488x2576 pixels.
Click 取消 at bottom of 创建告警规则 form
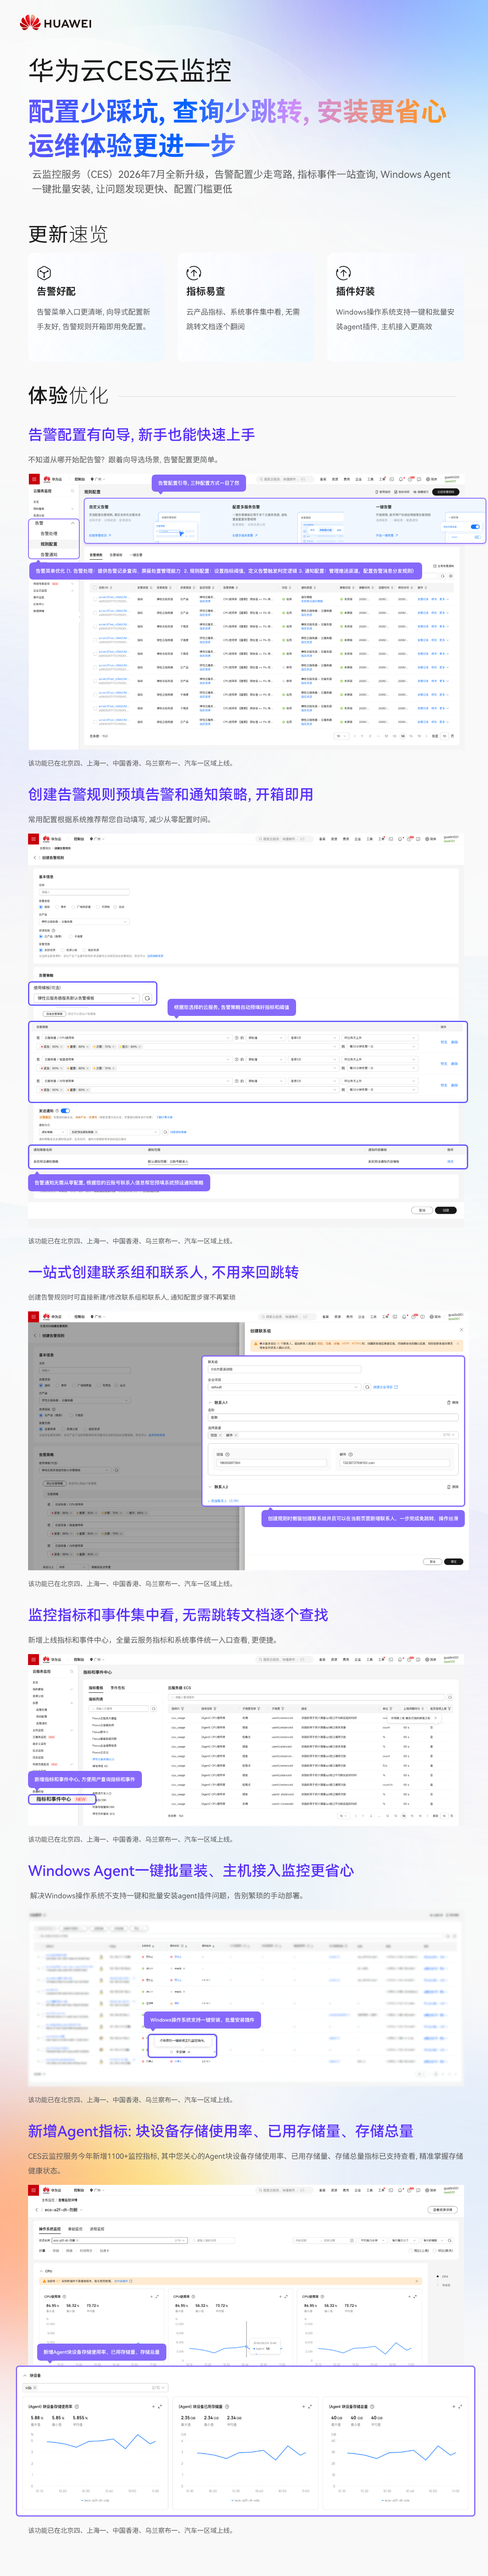point(422,1210)
